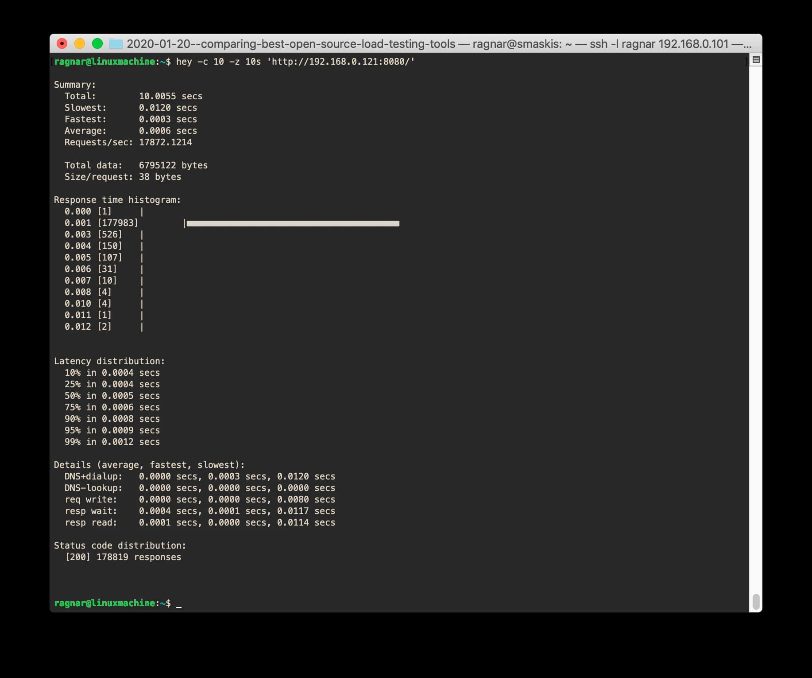
Task: Click the line 90% in 0.0008 secs
Action: click(x=112, y=419)
